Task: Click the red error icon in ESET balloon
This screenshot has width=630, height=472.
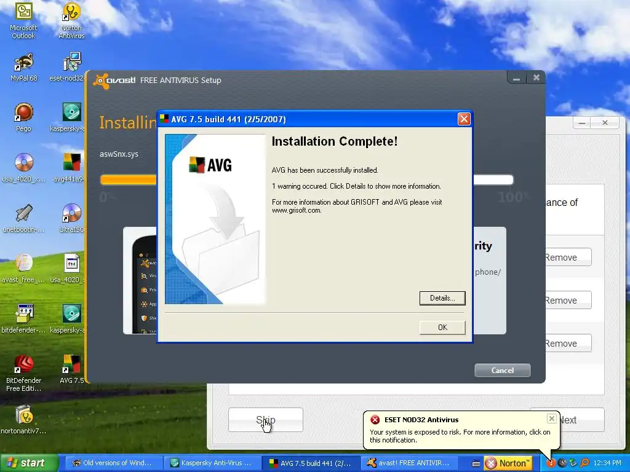Action: click(375, 420)
